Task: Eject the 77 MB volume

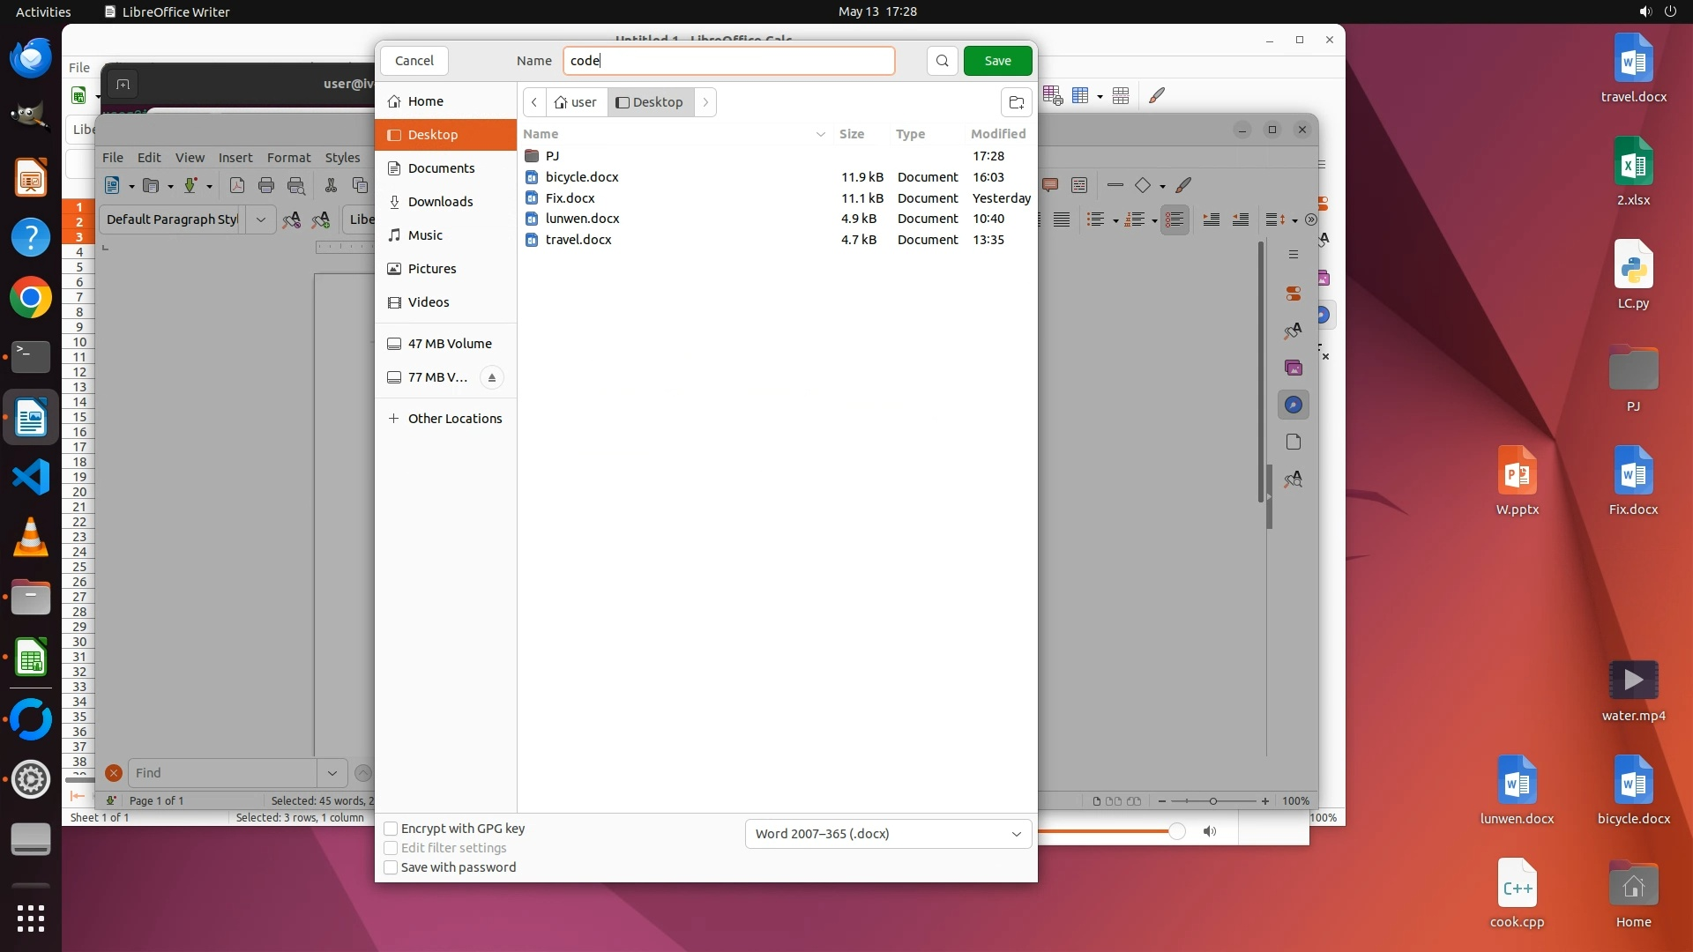Action: click(x=492, y=377)
